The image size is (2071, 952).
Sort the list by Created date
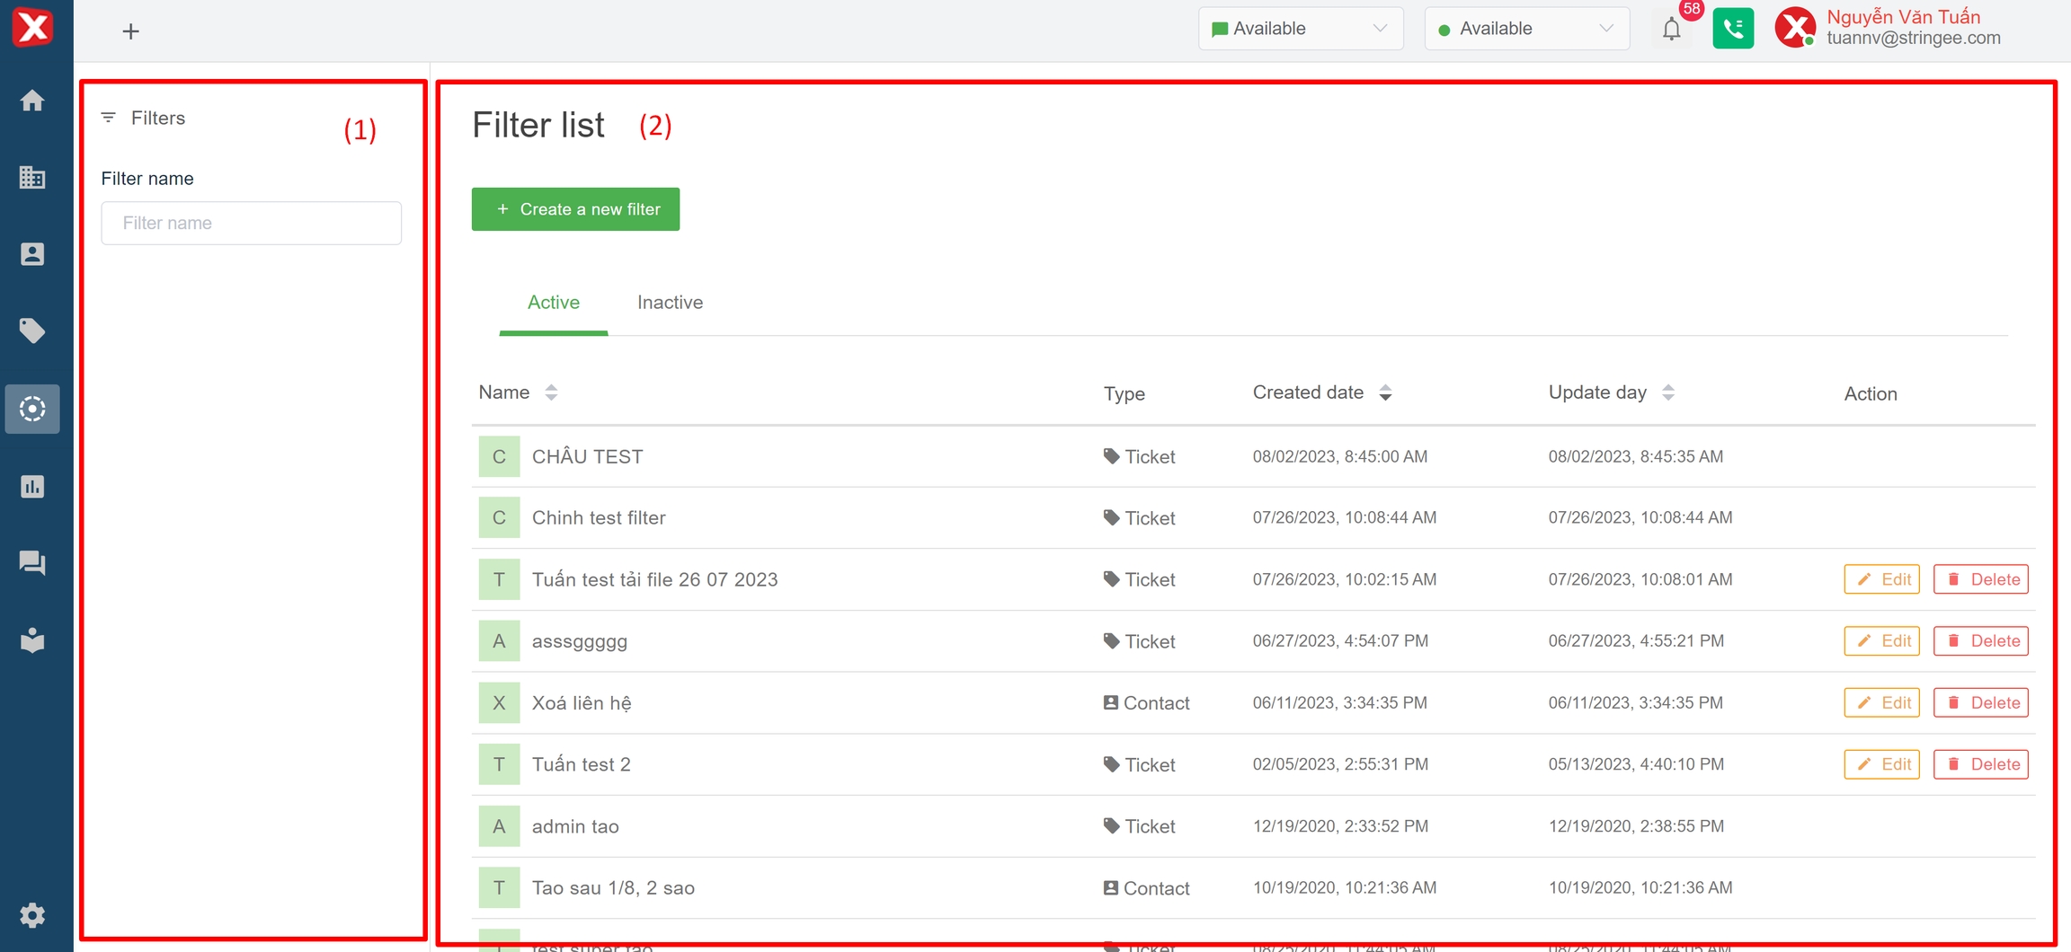(1385, 392)
